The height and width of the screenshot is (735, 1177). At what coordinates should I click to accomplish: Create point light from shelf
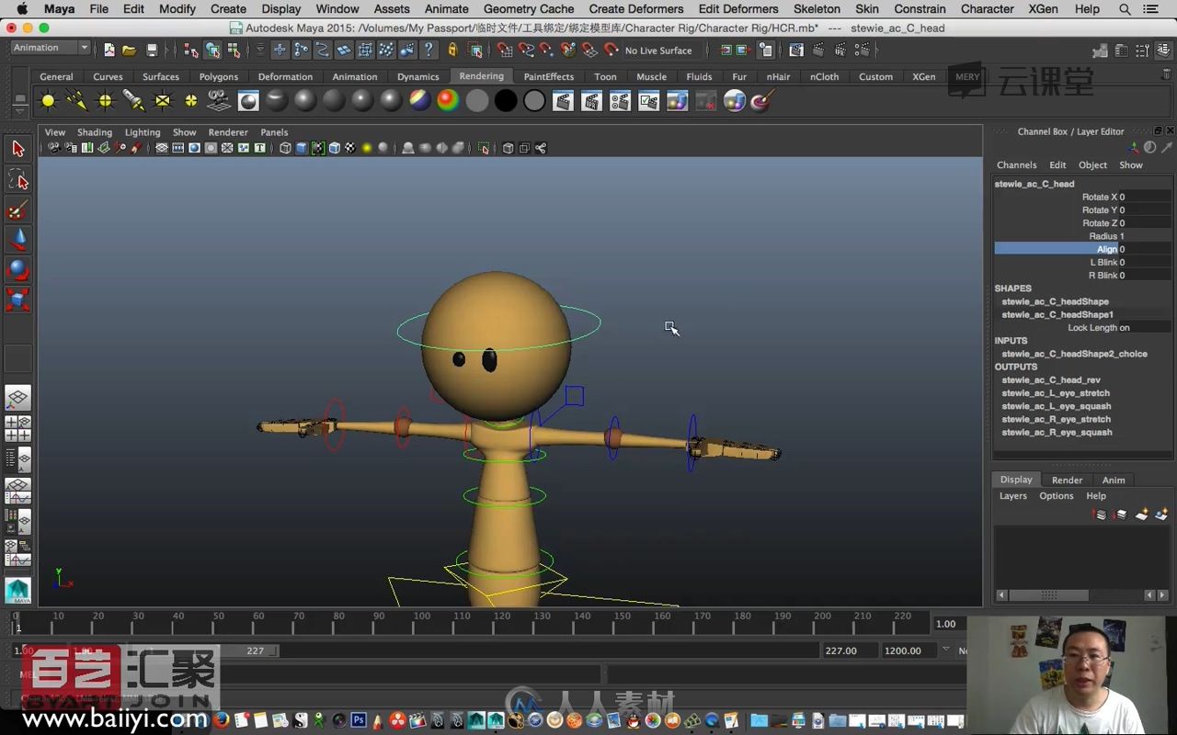pyautogui.click(x=105, y=101)
